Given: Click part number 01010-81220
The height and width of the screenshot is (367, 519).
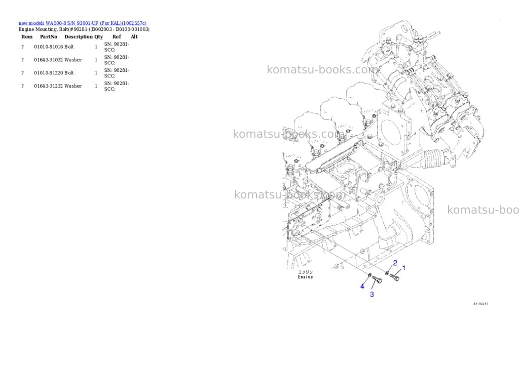Looking at the screenshot, I should coord(48,73).
